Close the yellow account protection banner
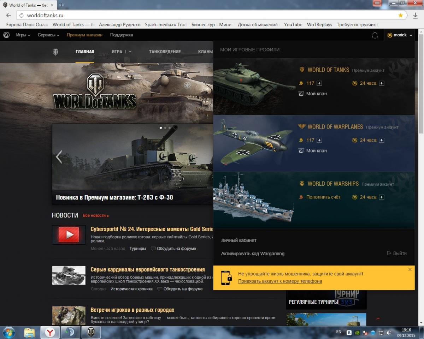 (x=410, y=269)
